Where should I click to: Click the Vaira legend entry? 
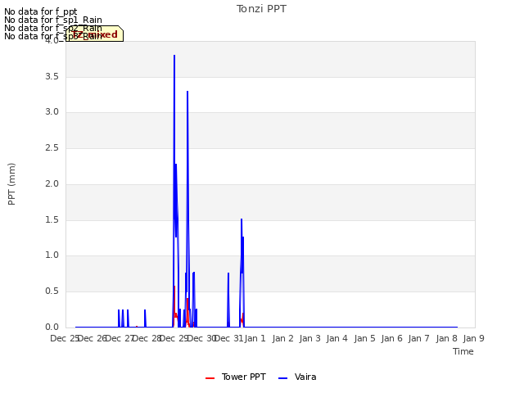(297, 377)
